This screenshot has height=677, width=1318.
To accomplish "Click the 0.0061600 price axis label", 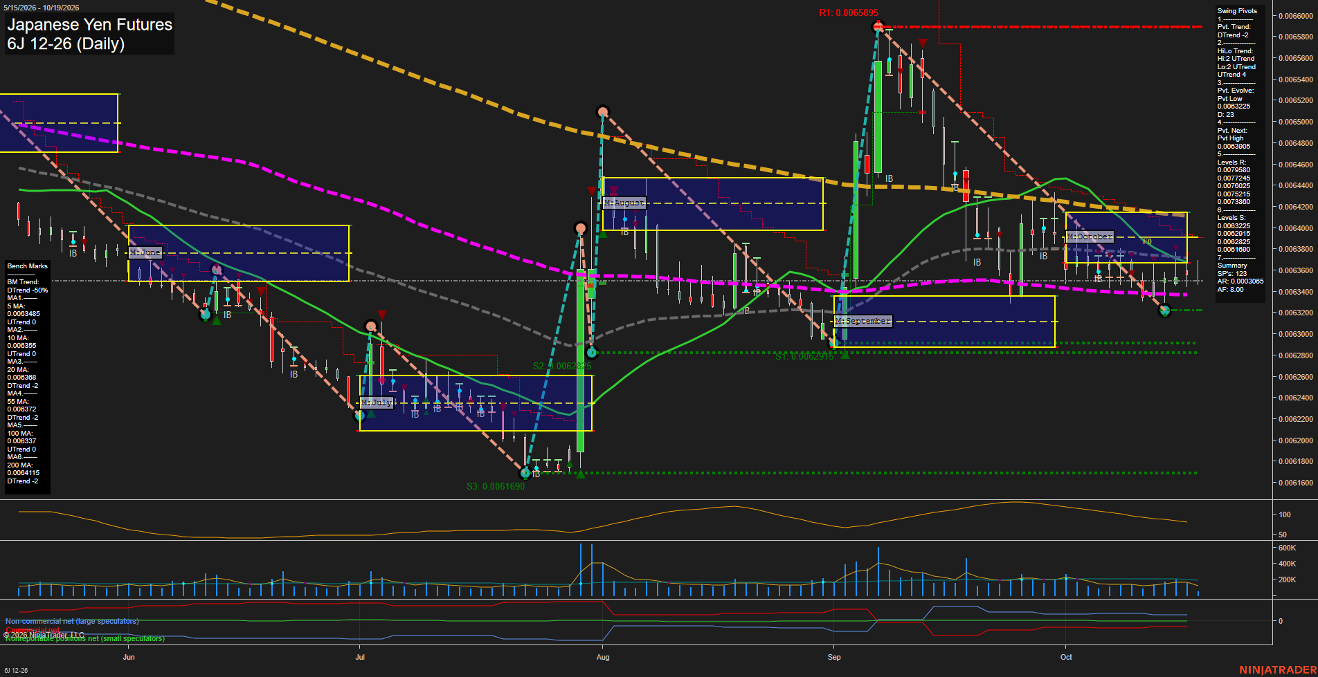I will click(x=1295, y=483).
